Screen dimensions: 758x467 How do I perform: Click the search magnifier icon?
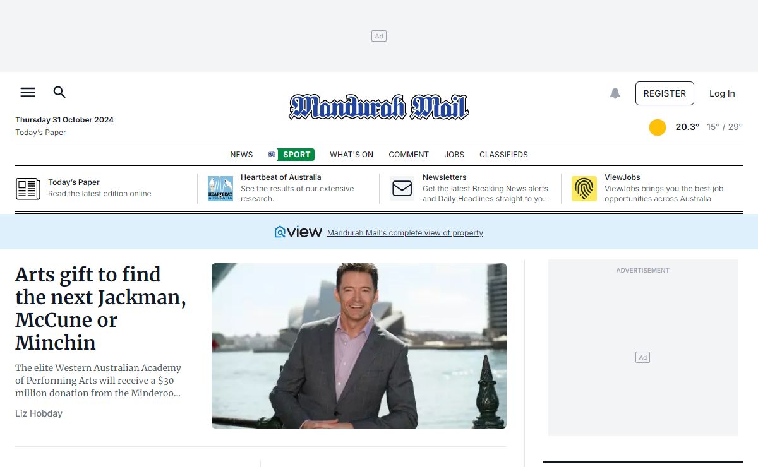tap(59, 92)
